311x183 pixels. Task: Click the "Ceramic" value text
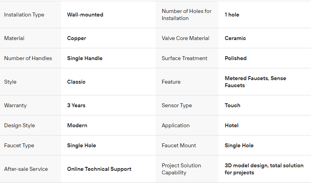(235, 38)
